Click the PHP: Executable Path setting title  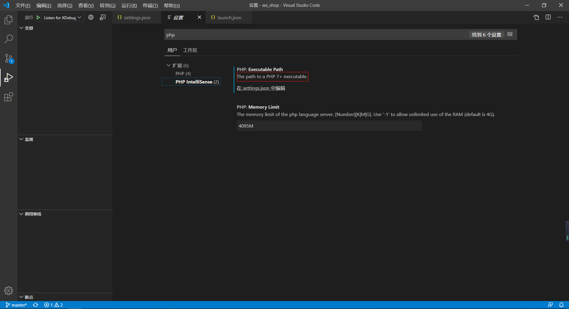pos(260,69)
